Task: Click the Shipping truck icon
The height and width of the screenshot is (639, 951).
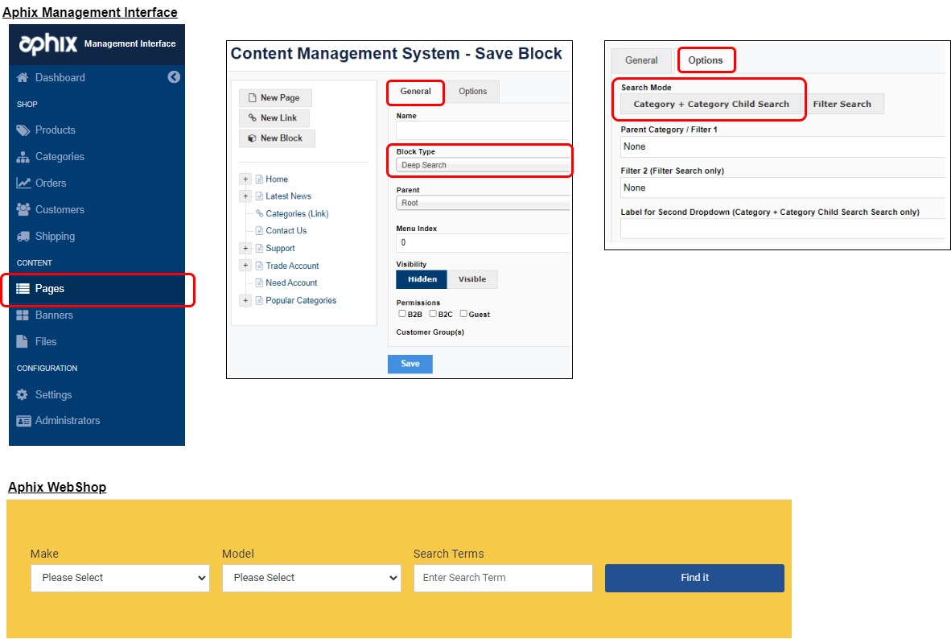Action: click(23, 236)
